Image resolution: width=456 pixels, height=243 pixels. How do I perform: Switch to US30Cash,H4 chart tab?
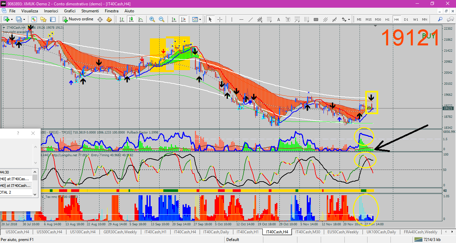(17, 232)
